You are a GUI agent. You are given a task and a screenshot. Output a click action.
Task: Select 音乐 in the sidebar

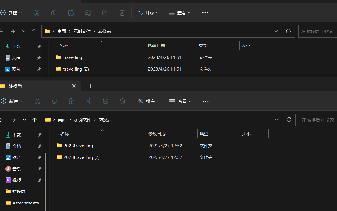point(17,169)
